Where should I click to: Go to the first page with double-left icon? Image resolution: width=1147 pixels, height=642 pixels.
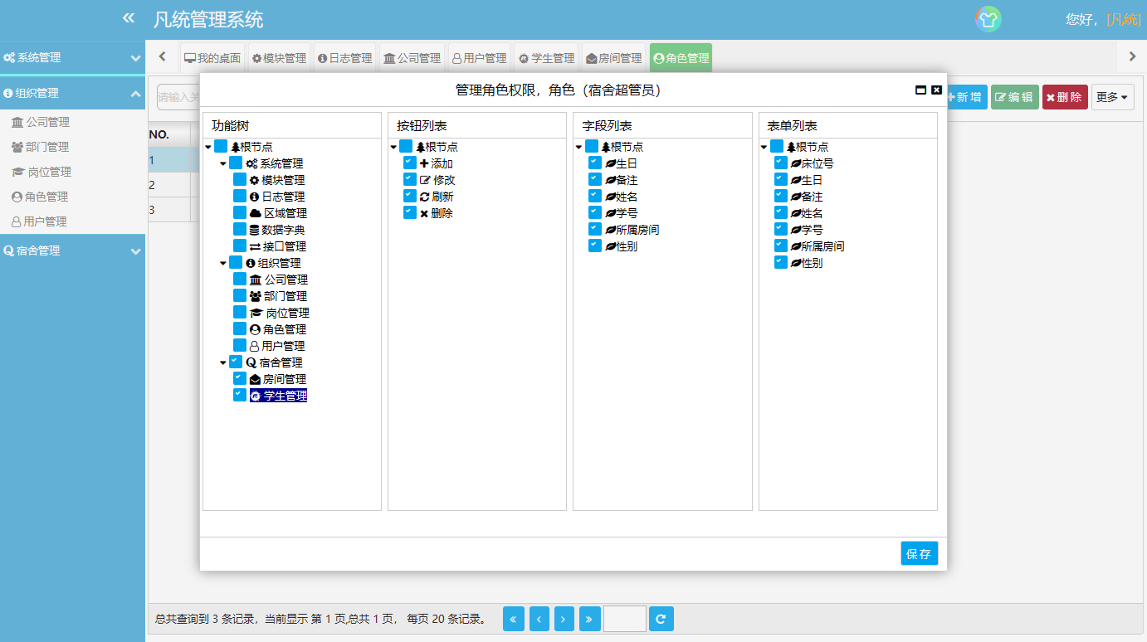514,619
